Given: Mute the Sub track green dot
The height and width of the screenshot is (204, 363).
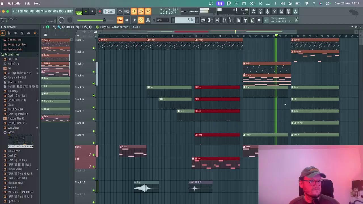Looking at the screenshot, I should (94, 167).
